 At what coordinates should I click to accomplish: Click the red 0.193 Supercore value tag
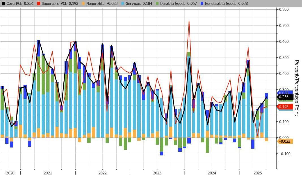click(x=285, y=107)
